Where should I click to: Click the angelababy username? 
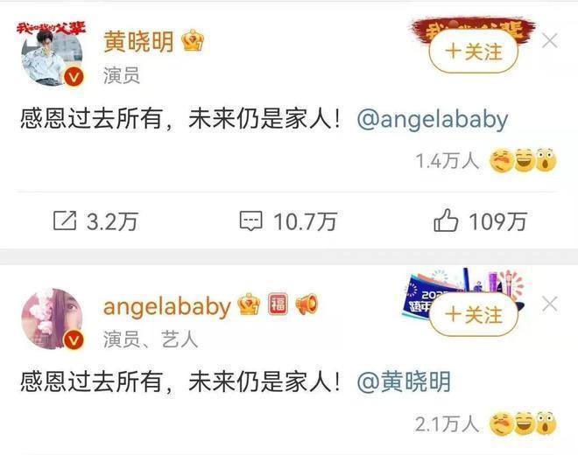click(x=166, y=306)
